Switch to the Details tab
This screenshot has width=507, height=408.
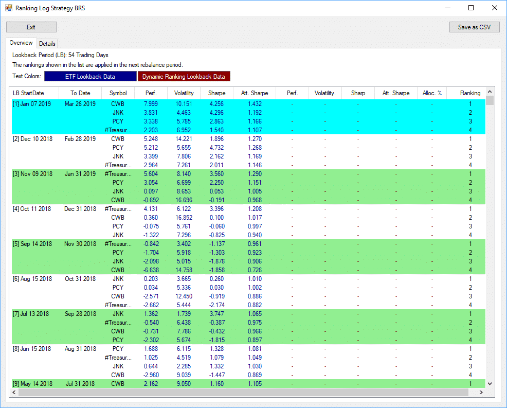(x=47, y=43)
